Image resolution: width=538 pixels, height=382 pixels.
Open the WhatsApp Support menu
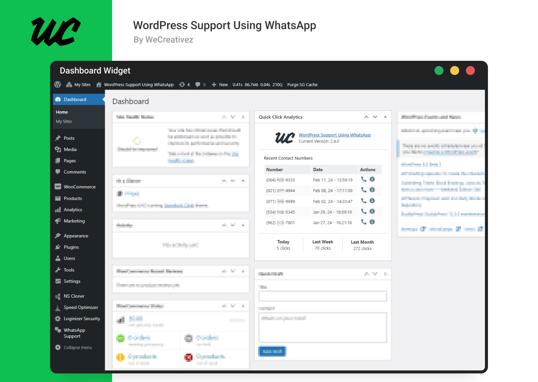point(79,333)
